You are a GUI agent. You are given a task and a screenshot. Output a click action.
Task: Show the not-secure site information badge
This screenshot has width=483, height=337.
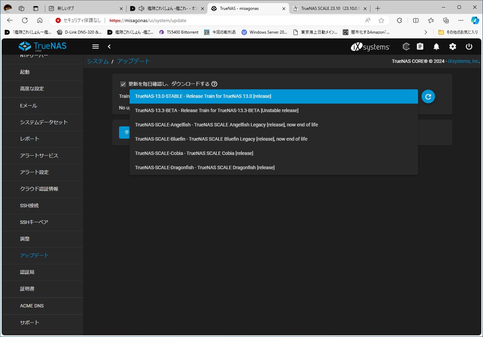pyautogui.click(x=79, y=20)
